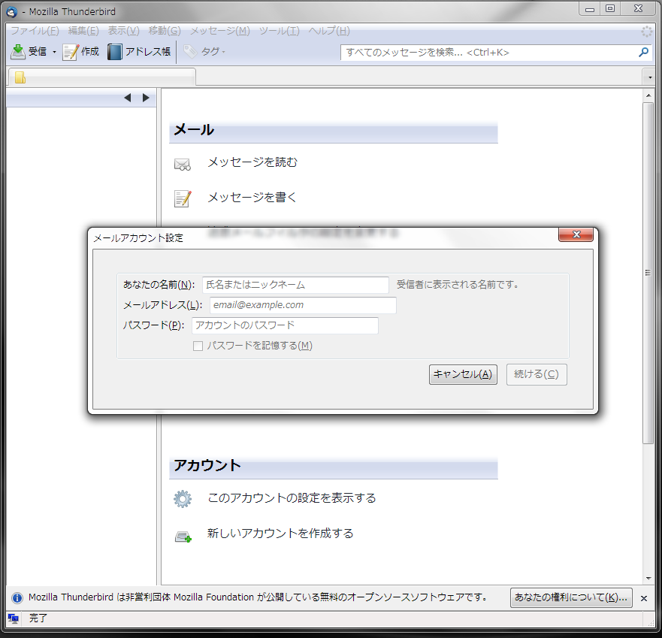The width and height of the screenshot is (662, 638).
Task: Click the magnifier search icon
Action: pos(643,52)
